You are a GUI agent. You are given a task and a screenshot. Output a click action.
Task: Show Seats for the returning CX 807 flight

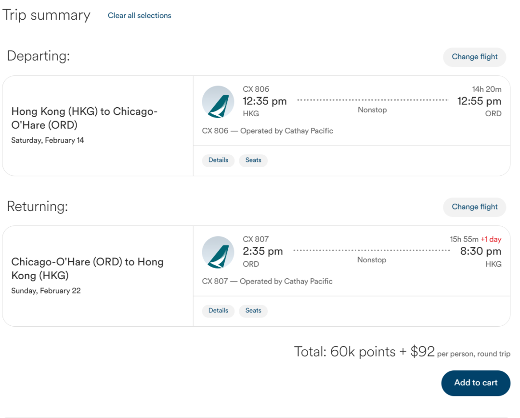[253, 310]
